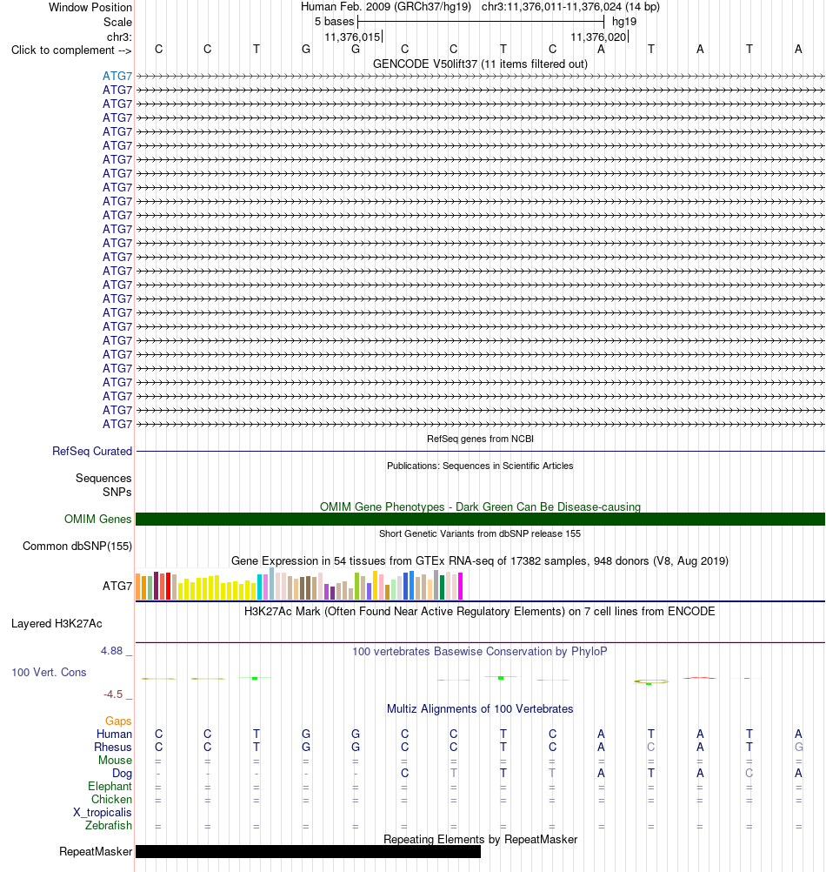Image resolution: width=826 pixels, height=872 pixels.
Task: Click the RefSeq Curated track label
Action: [x=92, y=452]
